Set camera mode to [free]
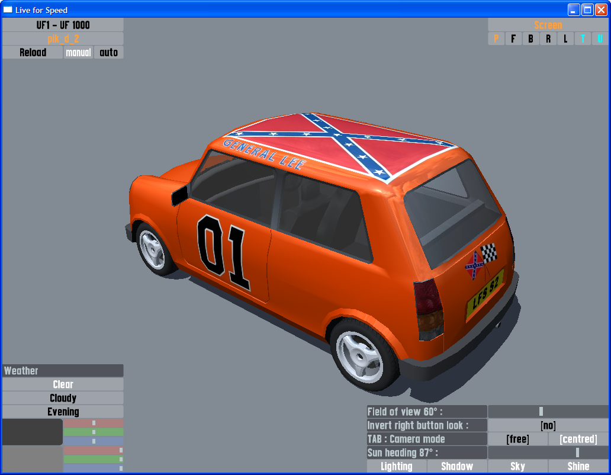The width and height of the screenshot is (611, 475). (517, 439)
